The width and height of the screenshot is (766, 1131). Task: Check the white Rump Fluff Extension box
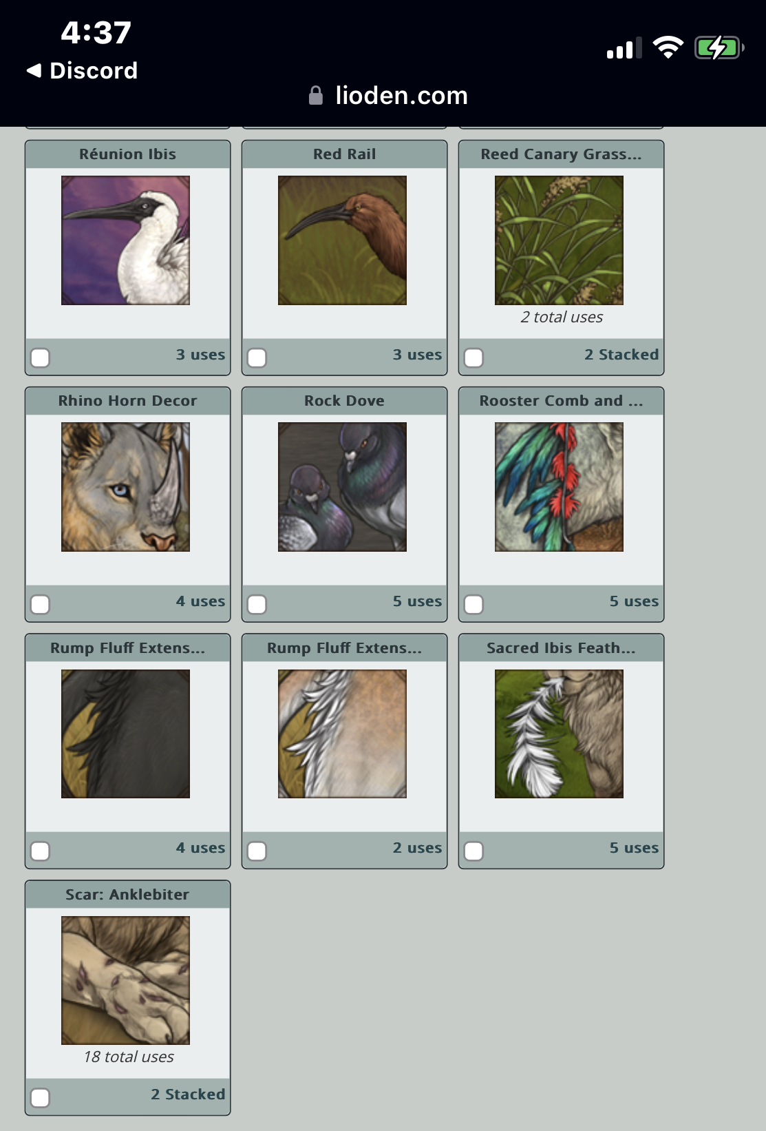coord(257,851)
